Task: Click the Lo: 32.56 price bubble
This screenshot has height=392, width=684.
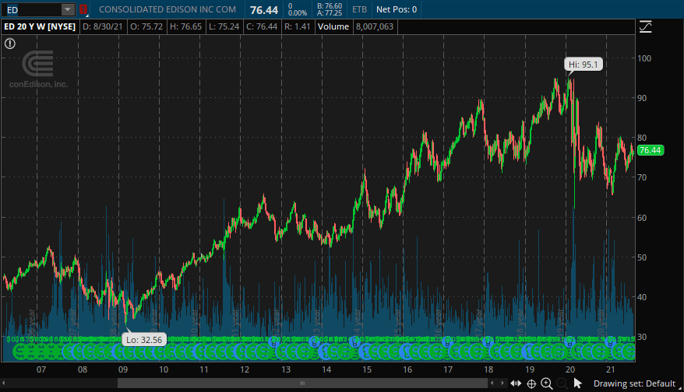Action: (x=144, y=340)
